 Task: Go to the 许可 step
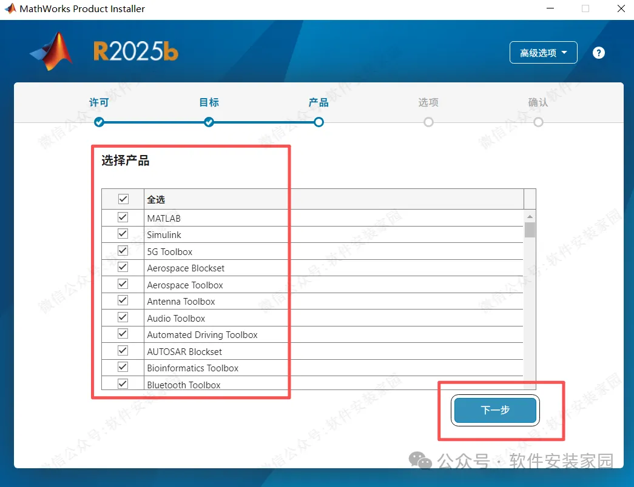click(x=99, y=102)
